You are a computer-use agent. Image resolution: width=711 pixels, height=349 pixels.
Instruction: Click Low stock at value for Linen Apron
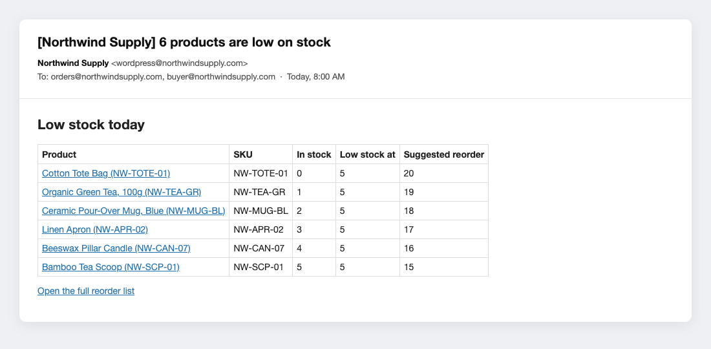(x=343, y=229)
